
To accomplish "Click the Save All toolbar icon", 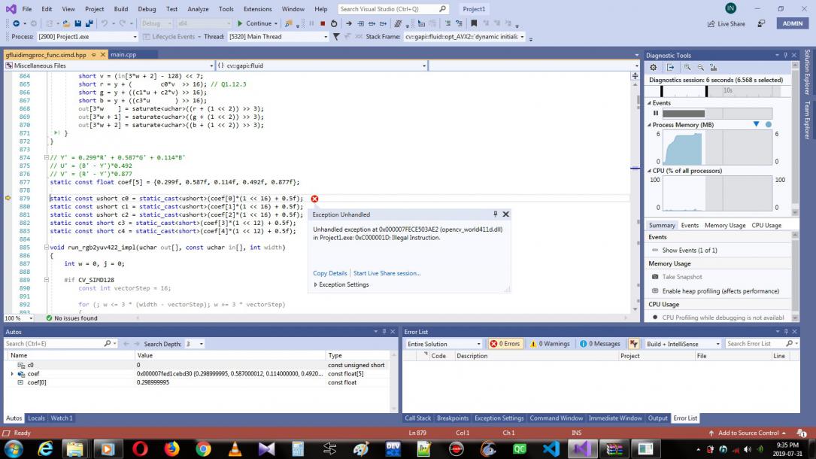I will pos(89,23).
